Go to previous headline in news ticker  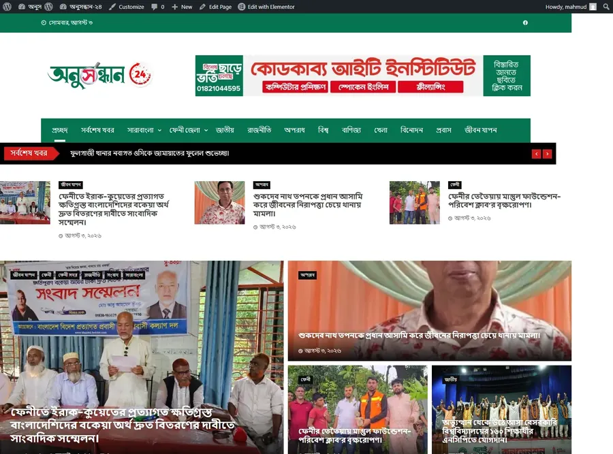pyautogui.click(x=537, y=154)
